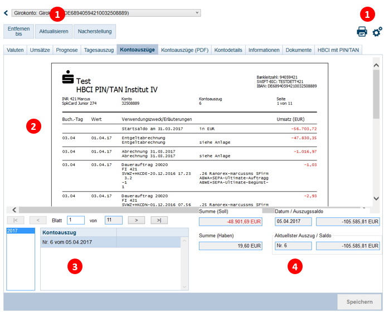
Task: Switch to the Umsätze tab
Action: pos(40,50)
